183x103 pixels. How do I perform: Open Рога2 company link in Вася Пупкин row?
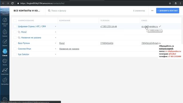pos(62,43)
